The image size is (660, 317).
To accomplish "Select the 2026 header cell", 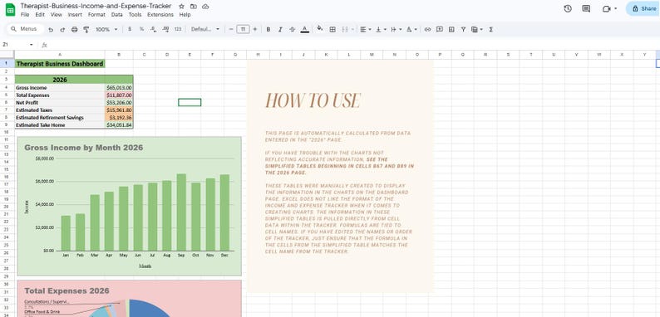I will pos(60,80).
